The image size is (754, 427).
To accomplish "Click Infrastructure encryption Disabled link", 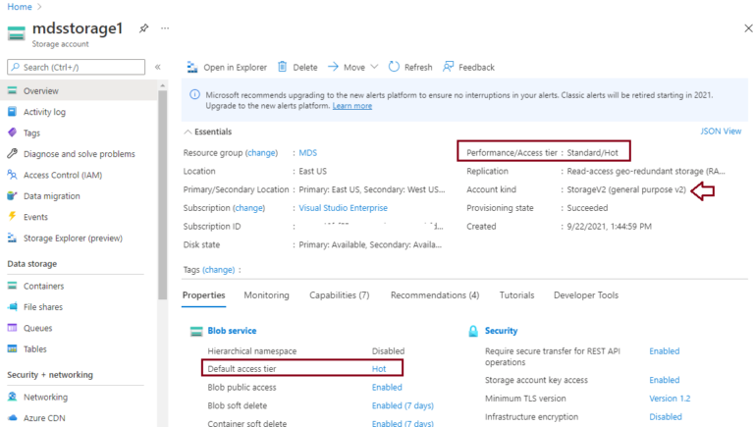I will (x=666, y=416).
